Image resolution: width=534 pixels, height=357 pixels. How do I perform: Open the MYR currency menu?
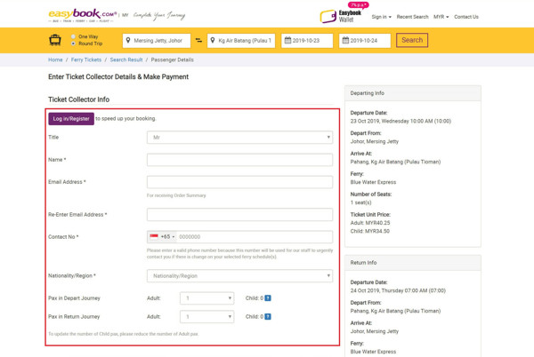(x=441, y=16)
